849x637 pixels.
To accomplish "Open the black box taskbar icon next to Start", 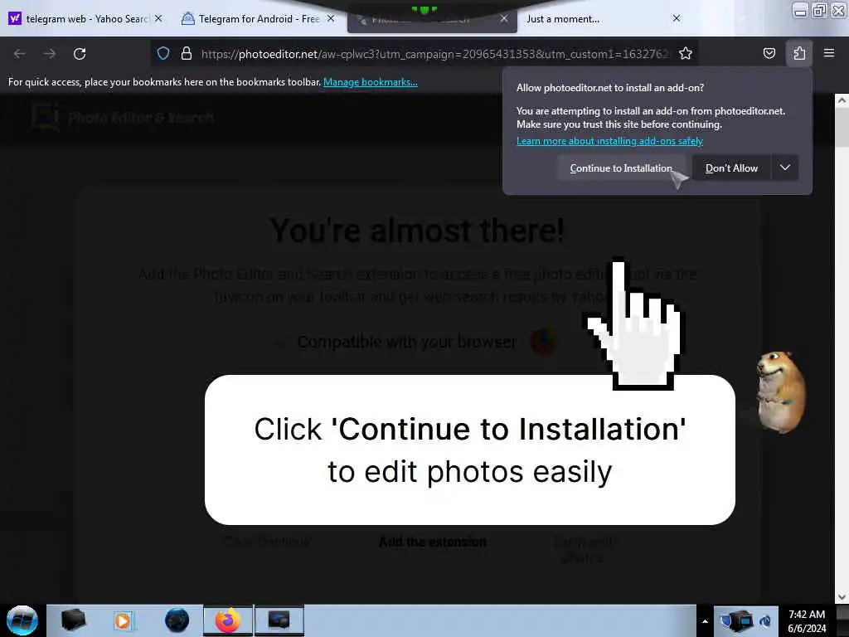I will tap(73, 620).
